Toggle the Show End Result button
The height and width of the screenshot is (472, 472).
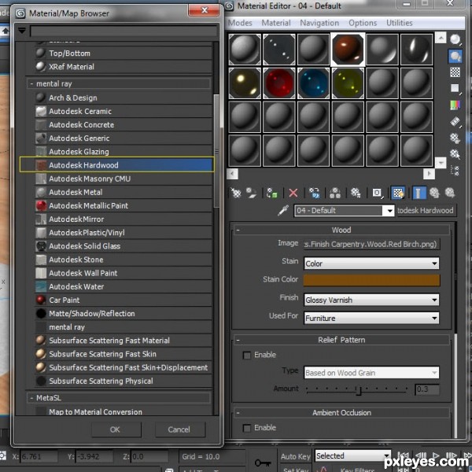(419, 193)
